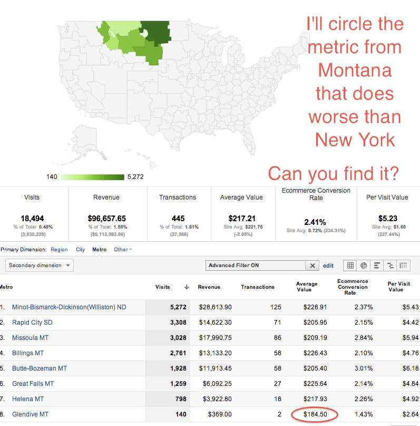
Task: Click the $17,990.75 Missoula revenue cell
Action: click(216, 338)
